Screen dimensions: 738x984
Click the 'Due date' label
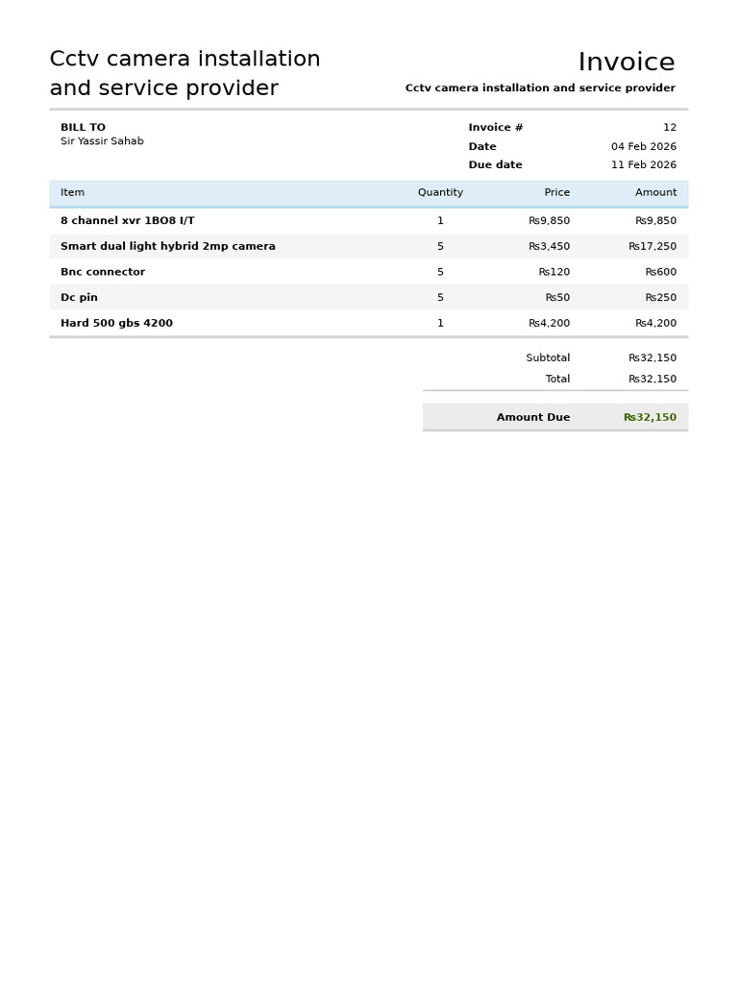[495, 164]
